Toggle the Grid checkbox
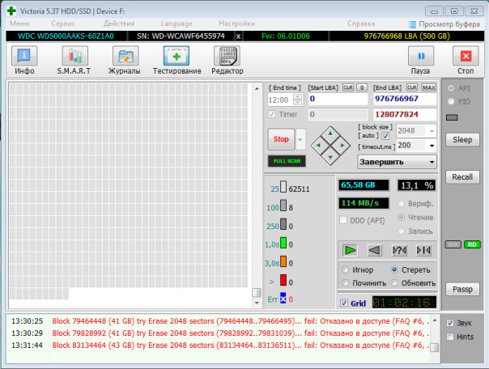Screen dimensions: 489x369 343,303
